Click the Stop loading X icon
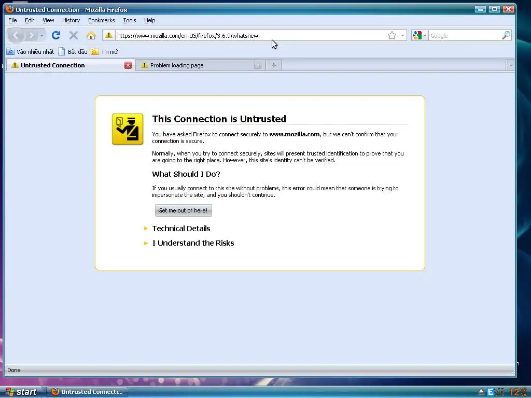 click(74, 35)
